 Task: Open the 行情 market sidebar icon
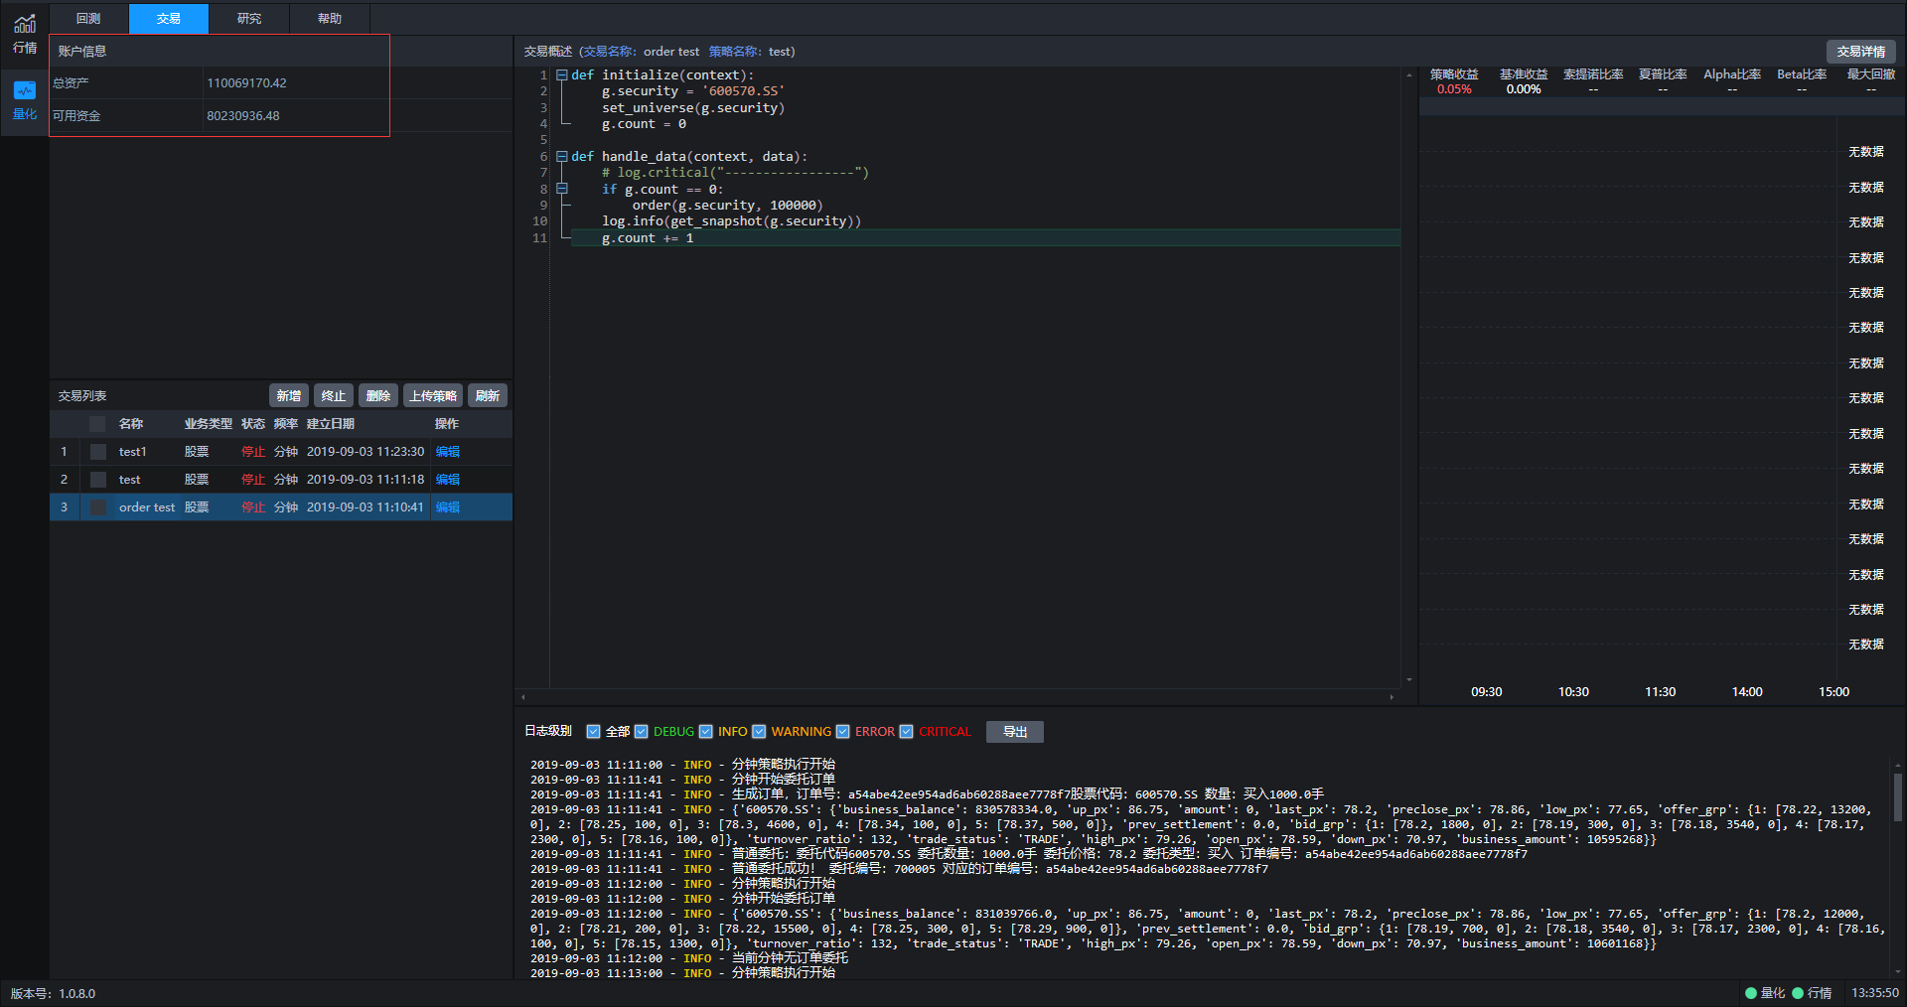[x=24, y=34]
